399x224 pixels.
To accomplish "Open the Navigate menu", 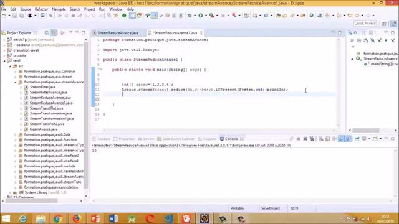I will (59, 9).
